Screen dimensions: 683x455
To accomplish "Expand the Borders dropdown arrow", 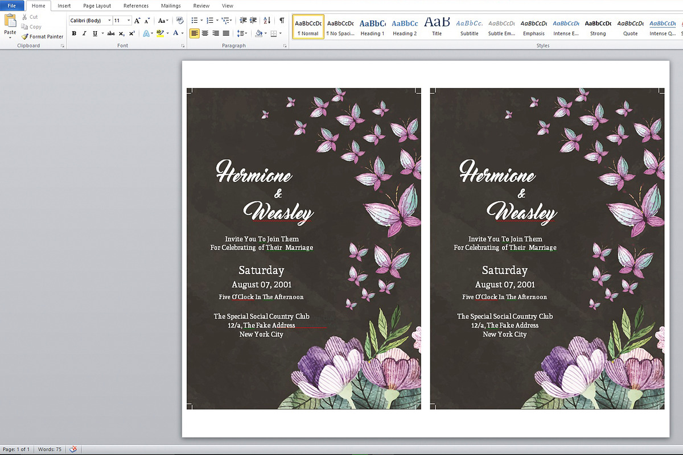I will (x=281, y=34).
